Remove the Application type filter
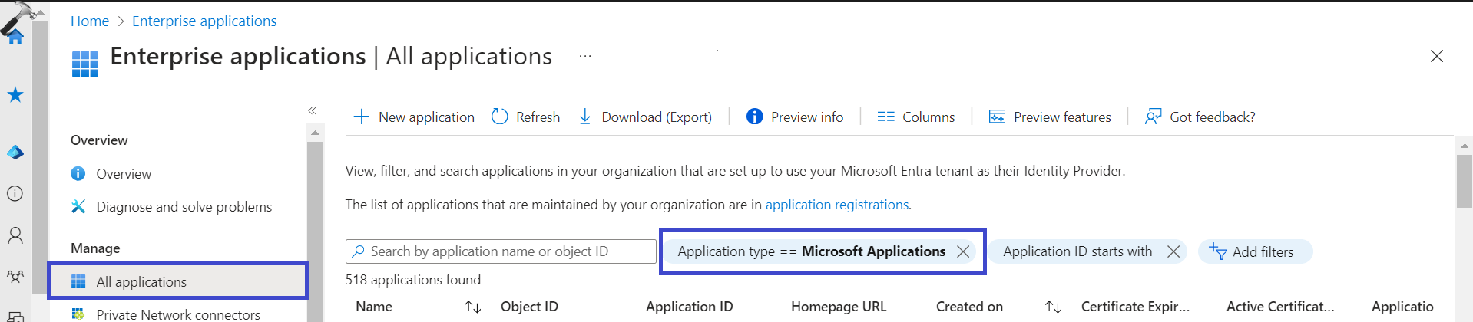 point(963,251)
